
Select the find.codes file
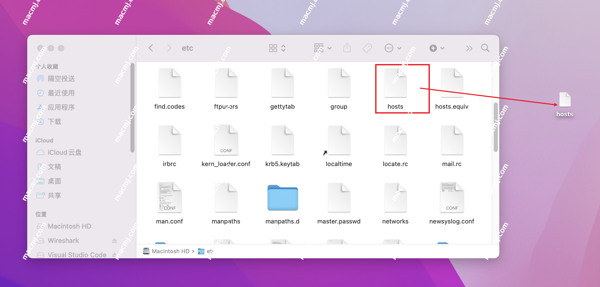pyautogui.click(x=169, y=89)
